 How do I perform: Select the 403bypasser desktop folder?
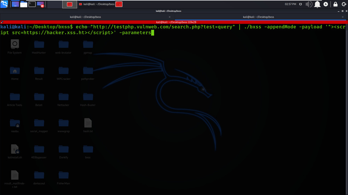click(39, 151)
